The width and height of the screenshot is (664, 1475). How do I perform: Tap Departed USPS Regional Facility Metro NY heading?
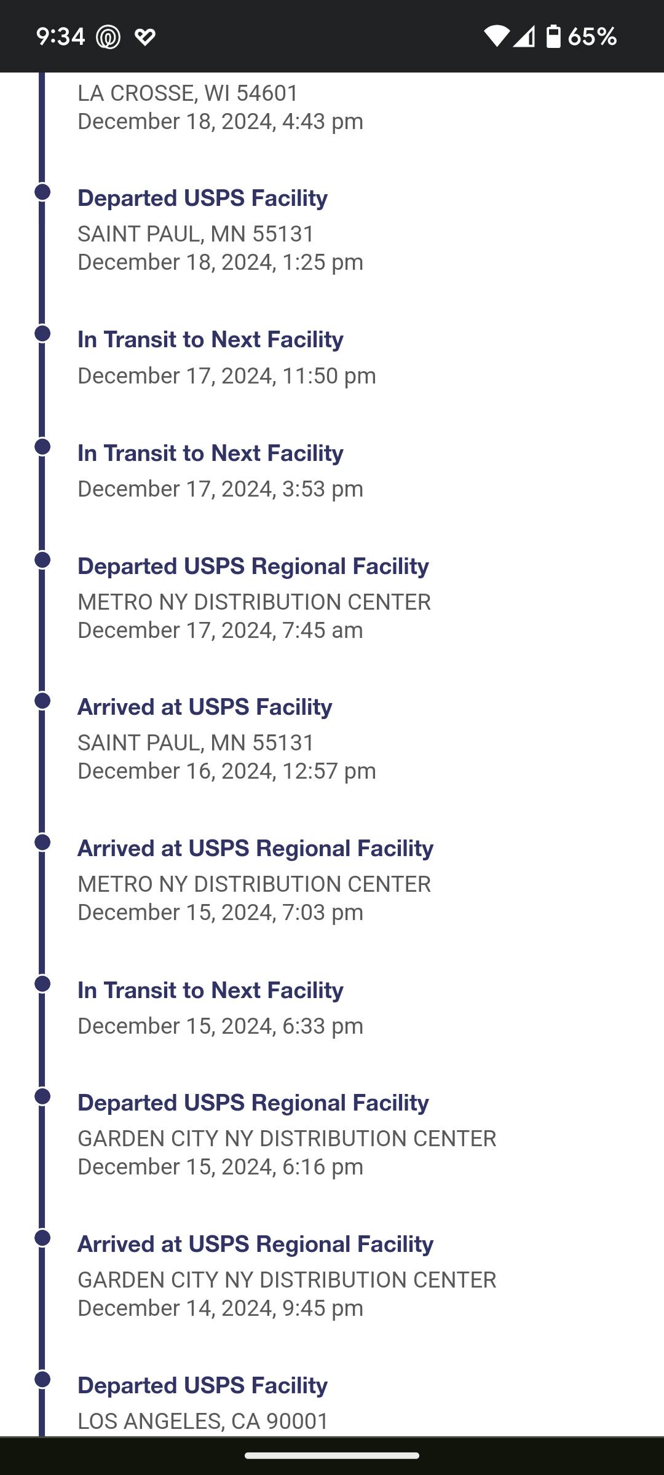tap(253, 566)
